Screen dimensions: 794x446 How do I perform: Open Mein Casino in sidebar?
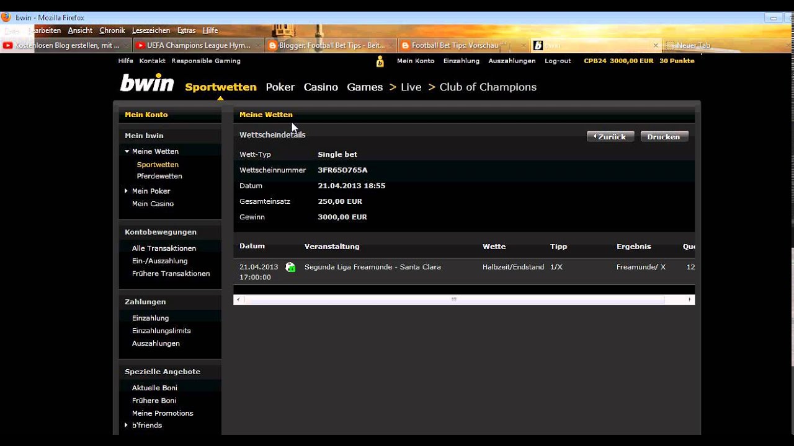153,204
